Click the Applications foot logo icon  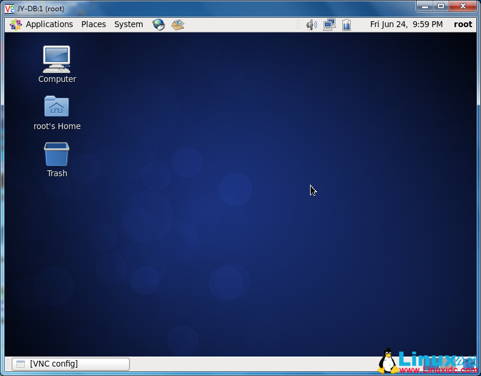(x=16, y=25)
